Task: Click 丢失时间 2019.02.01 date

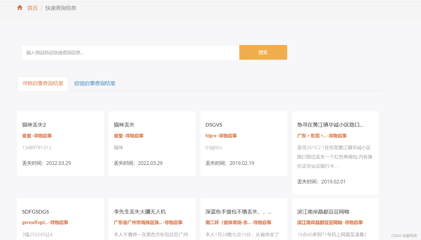Action: [x=321, y=182]
